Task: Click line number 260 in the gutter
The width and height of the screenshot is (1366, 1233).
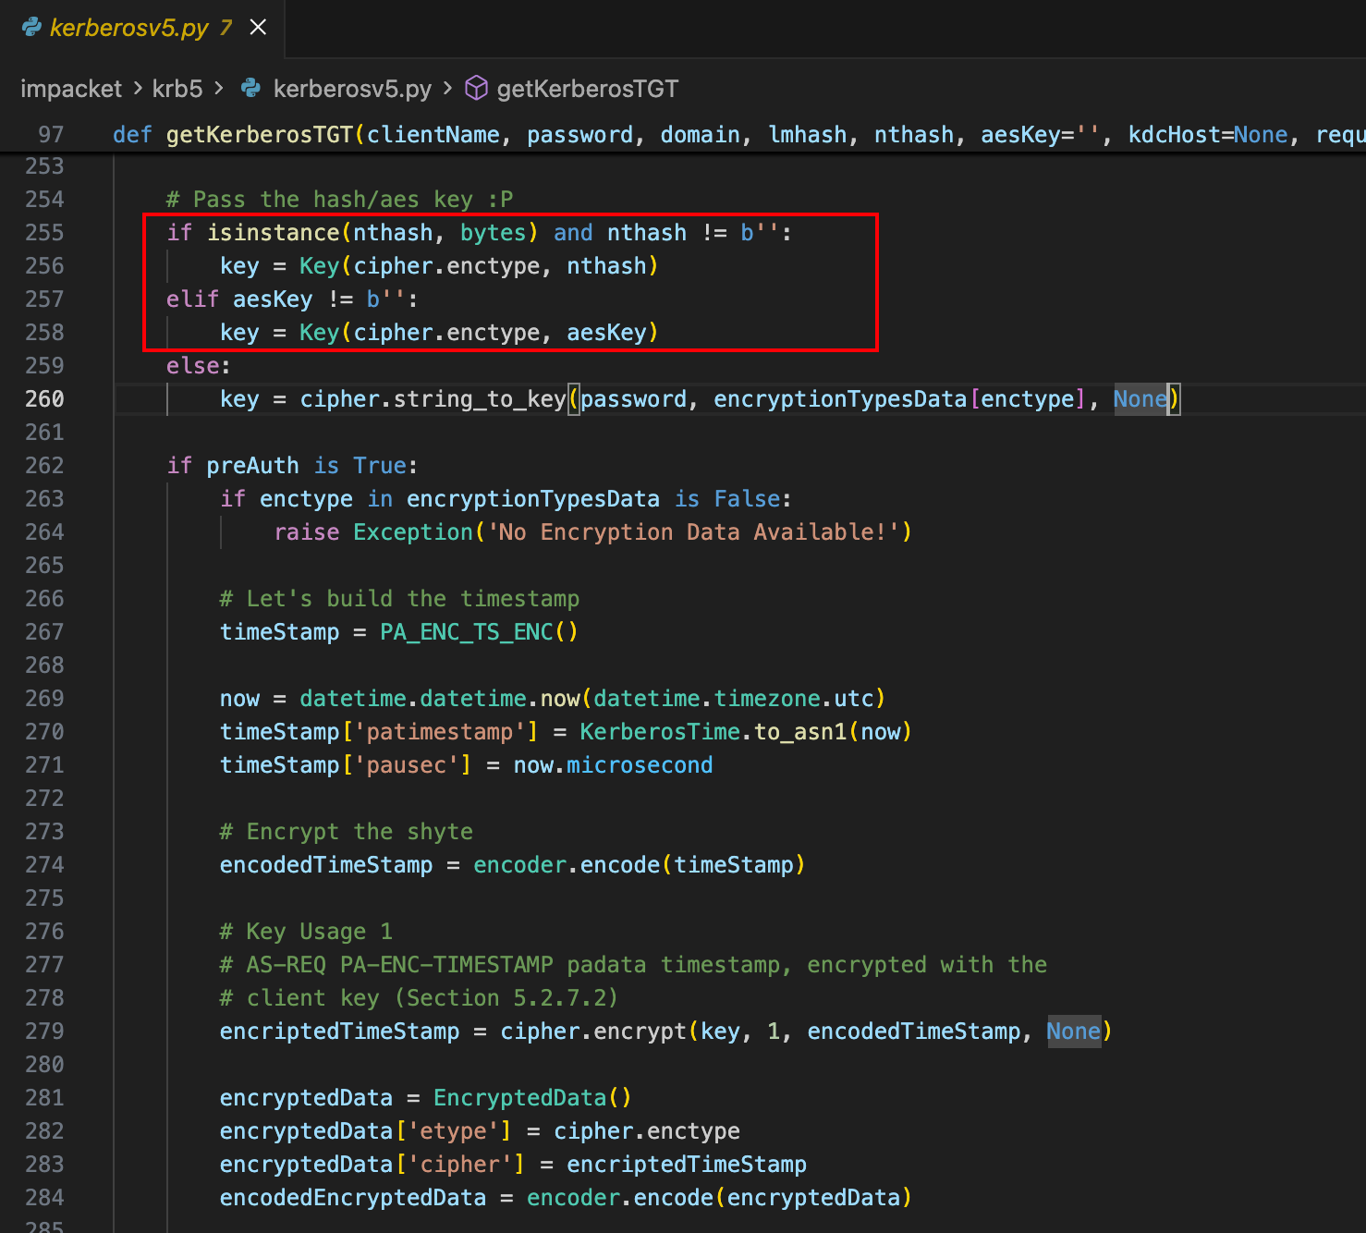Action: [44, 399]
